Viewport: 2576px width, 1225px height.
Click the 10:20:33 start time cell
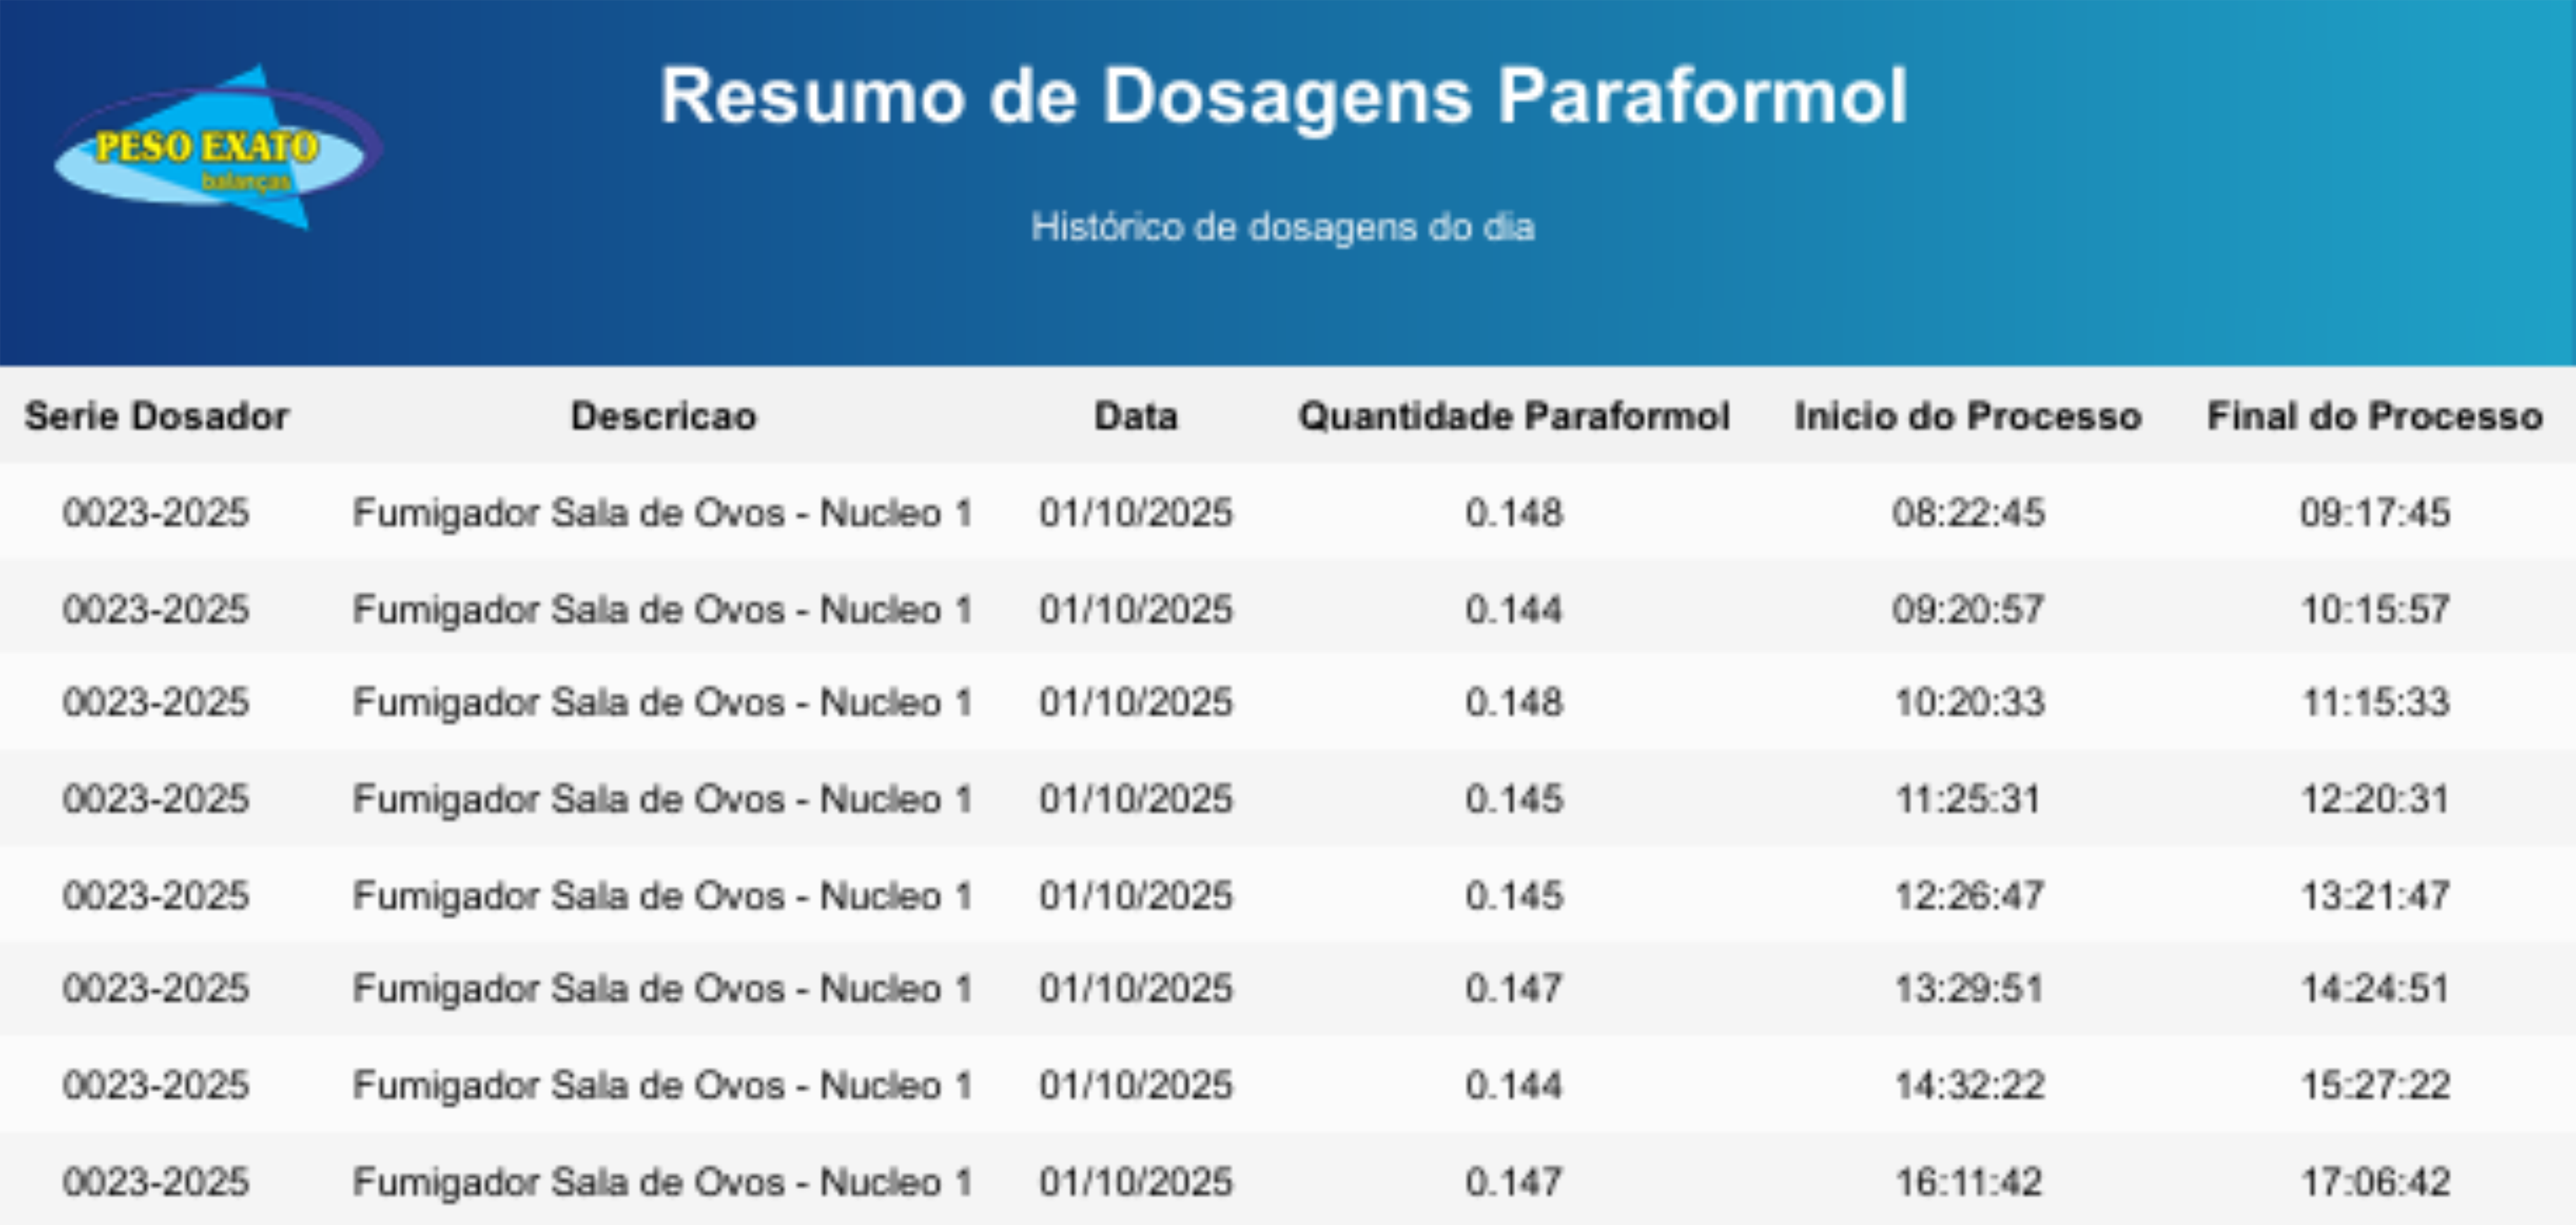[1968, 702]
